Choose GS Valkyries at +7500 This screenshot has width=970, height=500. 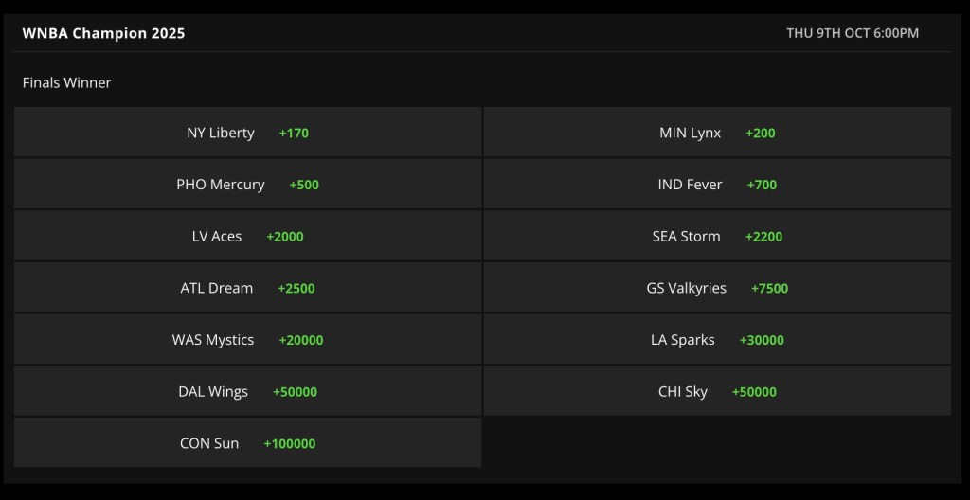[x=717, y=288]
